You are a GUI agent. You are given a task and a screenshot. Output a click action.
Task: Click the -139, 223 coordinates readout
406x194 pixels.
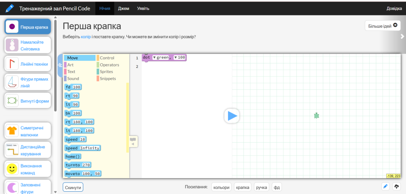click(394, 176)
